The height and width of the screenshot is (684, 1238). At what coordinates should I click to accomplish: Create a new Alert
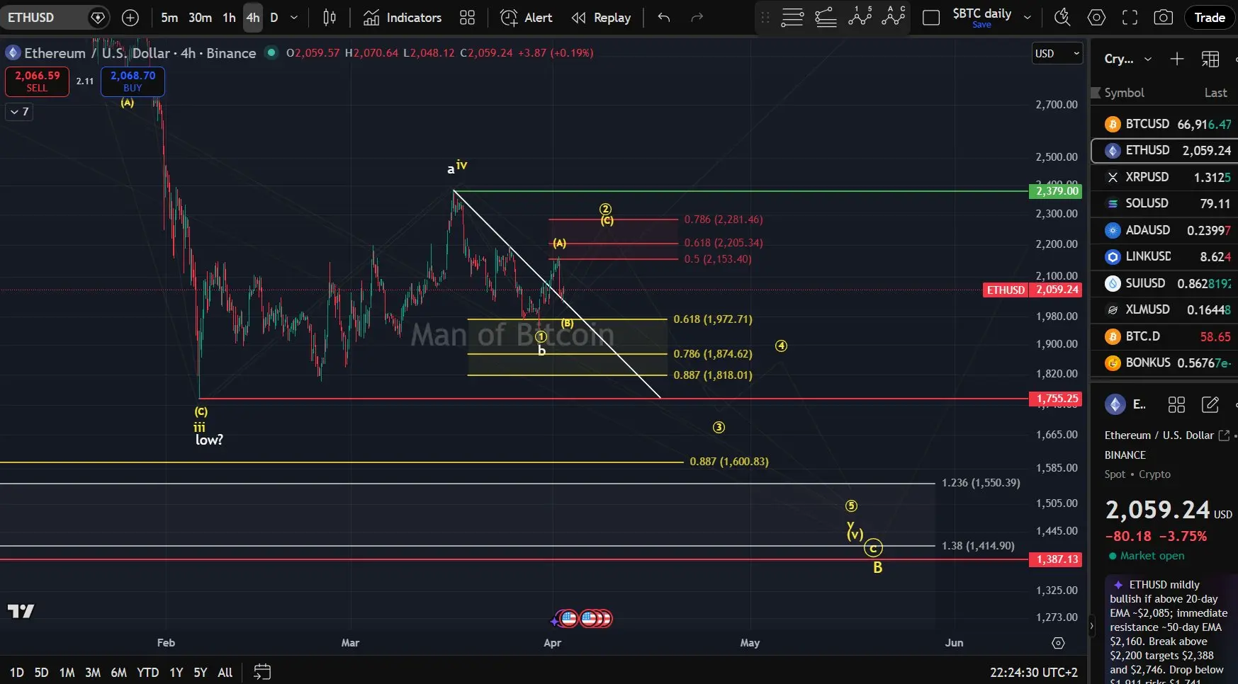(x=527, y=18)
